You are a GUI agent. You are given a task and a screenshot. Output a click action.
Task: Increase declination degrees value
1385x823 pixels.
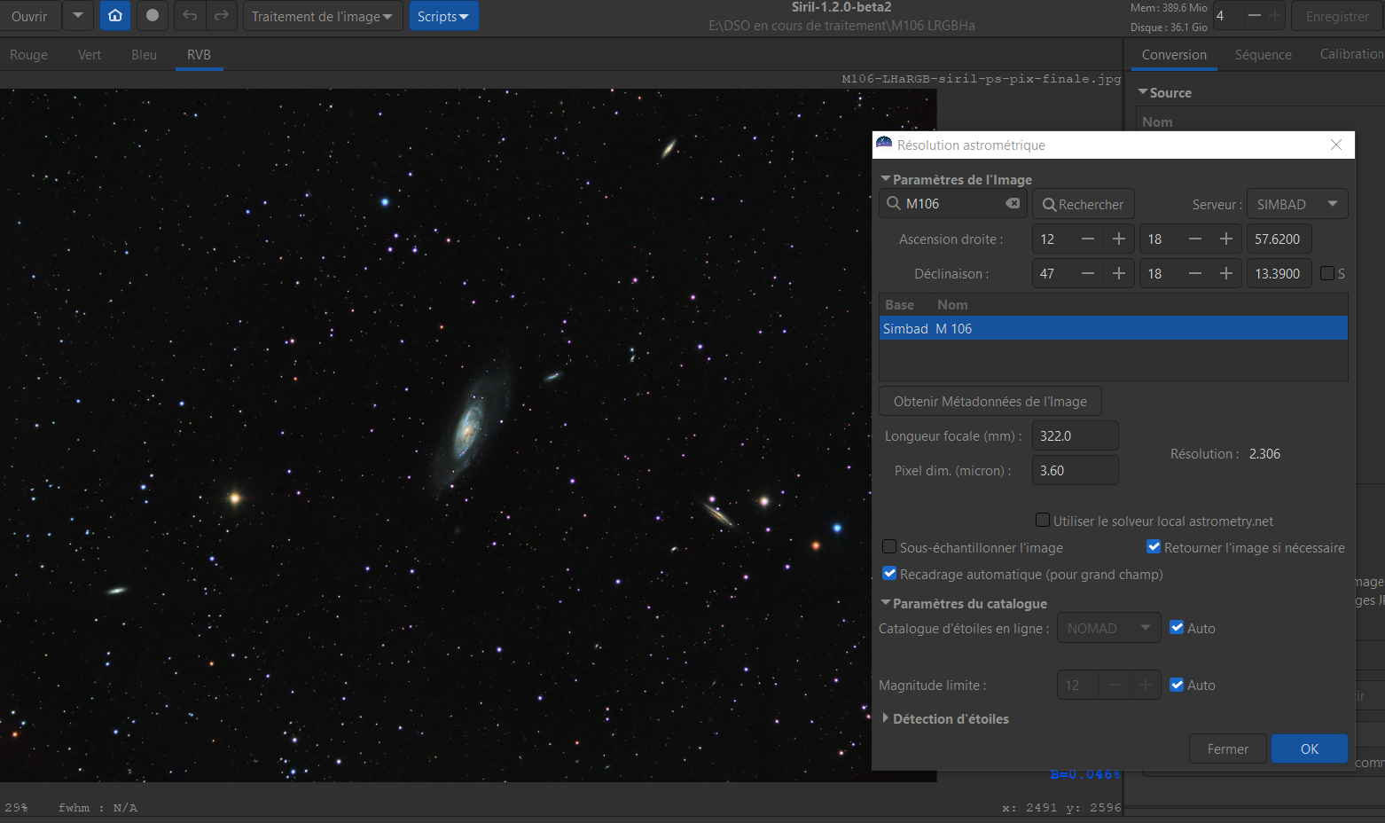tap(1119, 274)
